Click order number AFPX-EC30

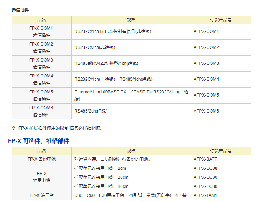coord(205,177)
